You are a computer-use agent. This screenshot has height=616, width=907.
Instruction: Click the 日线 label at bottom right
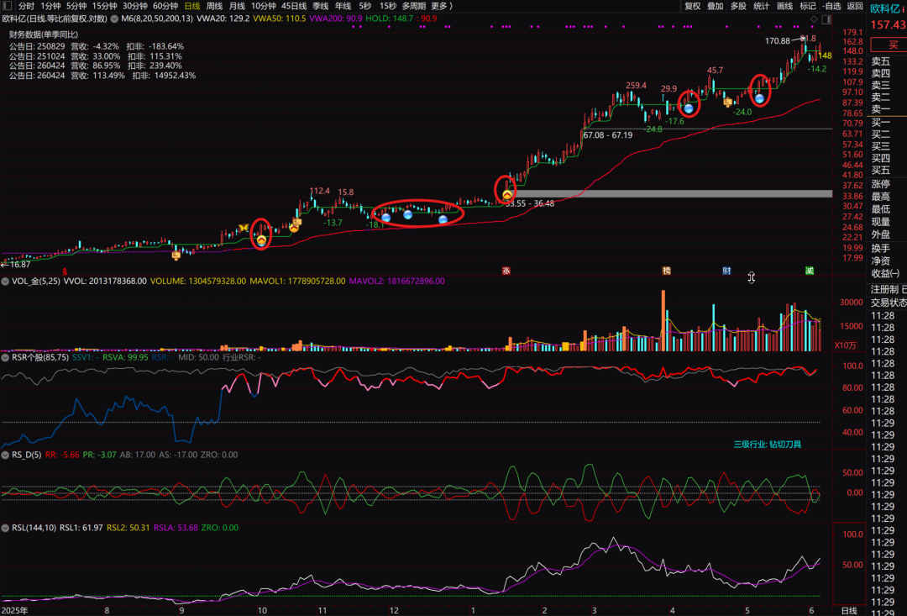tap(848, 611)
